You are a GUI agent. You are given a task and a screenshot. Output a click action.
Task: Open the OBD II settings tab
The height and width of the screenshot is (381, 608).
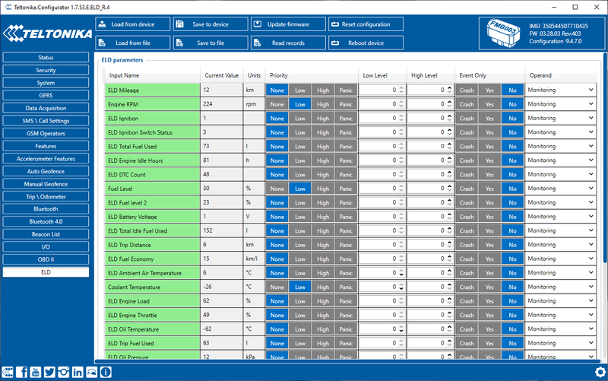point(46,259)
